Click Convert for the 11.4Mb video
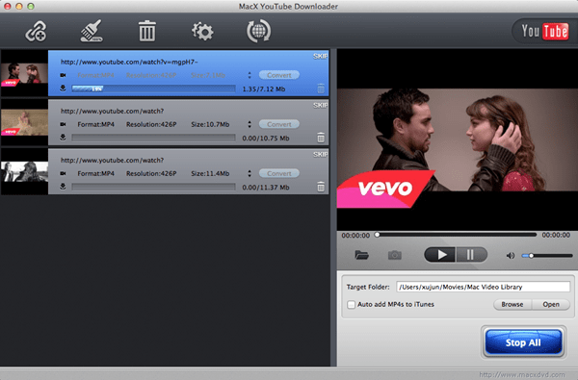The height and width of the screenshot is (380, 578). click(x=279, y=173)
